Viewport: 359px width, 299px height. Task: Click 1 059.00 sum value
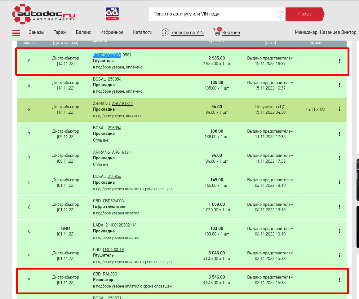coord(217,204)
